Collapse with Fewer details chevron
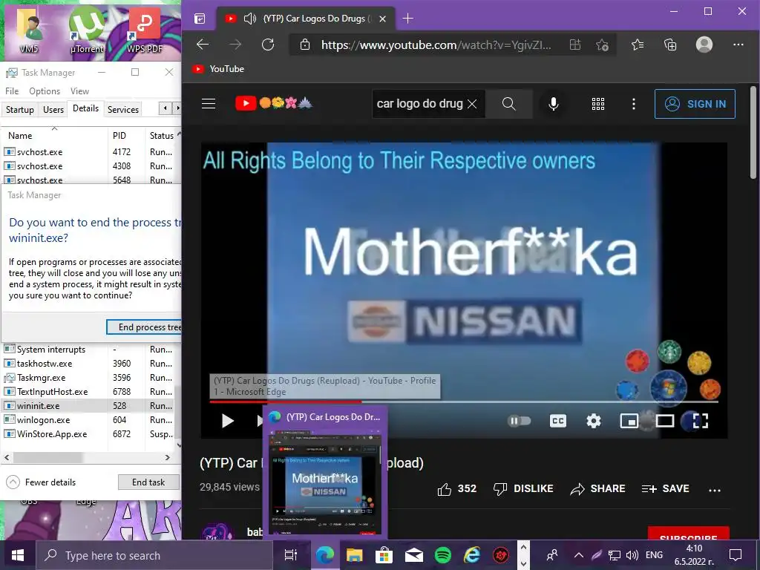Viewport: 760px width, 570px height. (x=13, y=482)
